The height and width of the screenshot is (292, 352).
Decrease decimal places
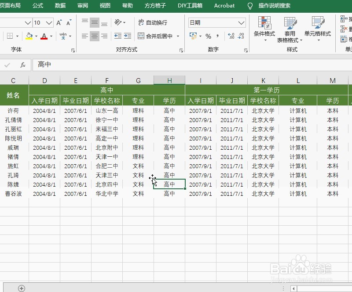point(241,36)
